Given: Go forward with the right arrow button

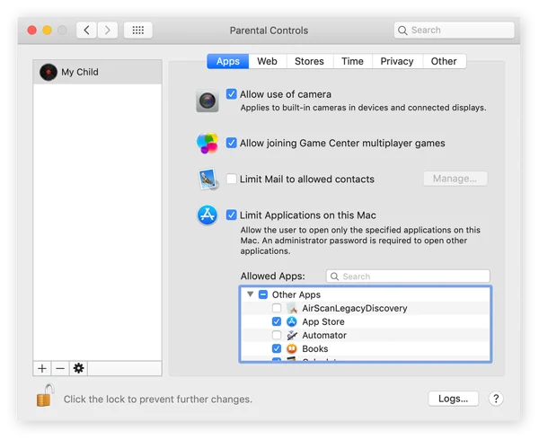Looking at the screenshot, I should (108, 31).
